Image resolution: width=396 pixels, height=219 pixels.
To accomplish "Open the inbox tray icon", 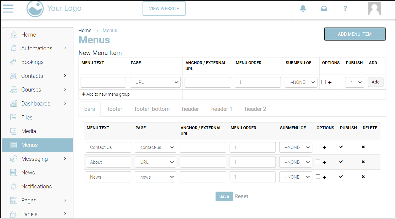I will click(324, 9).
